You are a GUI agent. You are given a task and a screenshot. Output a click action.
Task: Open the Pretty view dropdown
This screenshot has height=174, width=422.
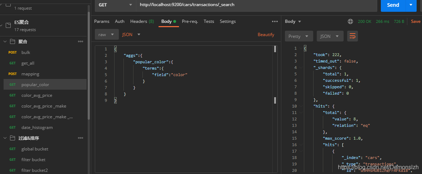[x=299, y=36]
